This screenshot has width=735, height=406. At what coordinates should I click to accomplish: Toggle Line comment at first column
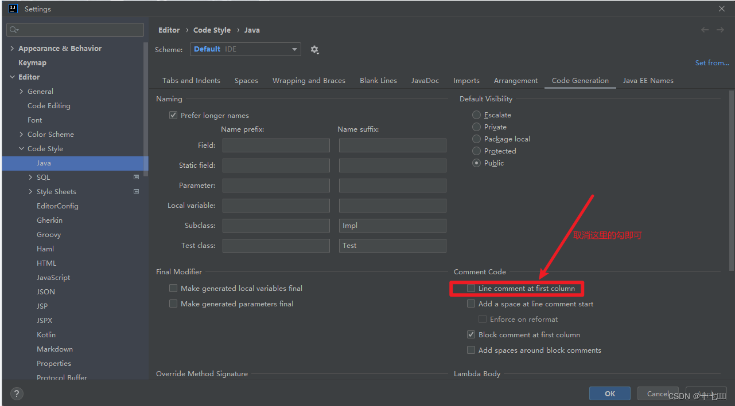pyautogui.click(x=471, y=288)
